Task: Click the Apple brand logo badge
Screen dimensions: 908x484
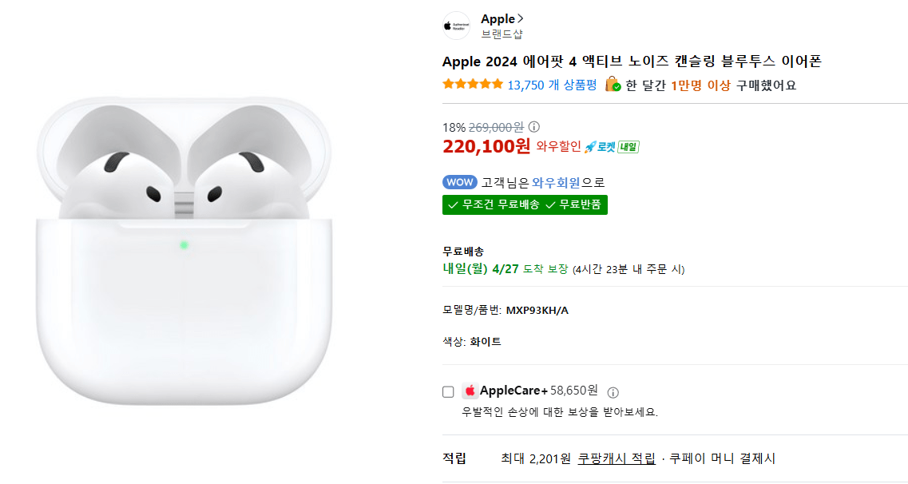Action: coord(455,24)
